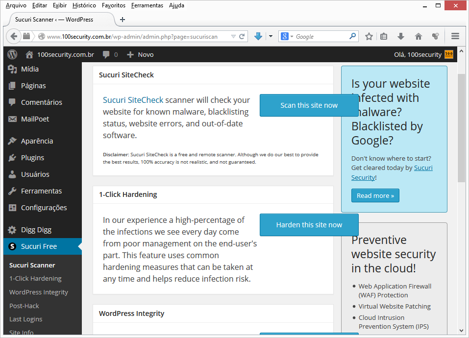
Task: Click the "Sucuri SiteCheck" panel heading
Action: pyautogui.click(x=126, y=75)
